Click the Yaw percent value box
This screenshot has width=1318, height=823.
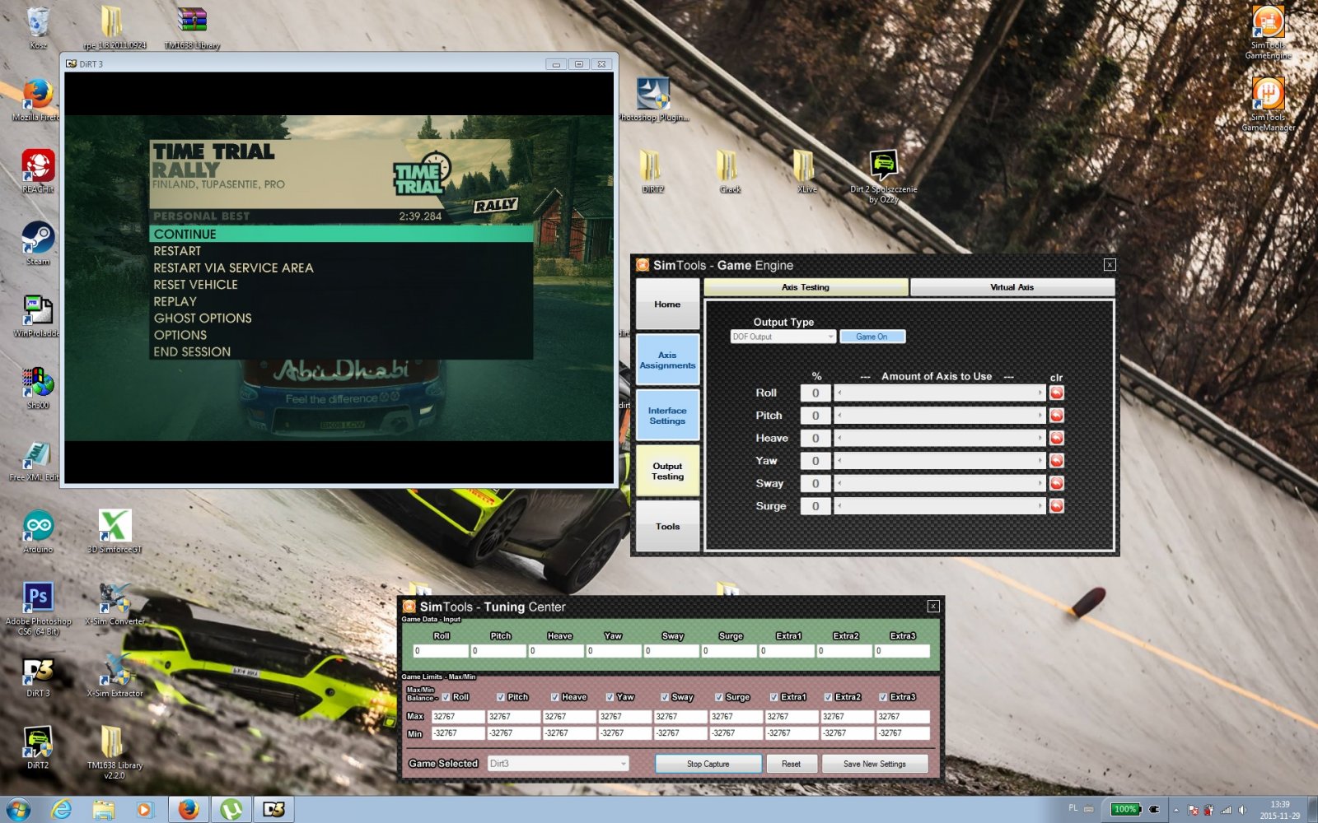pyautogui.click(x=816, y=461)
